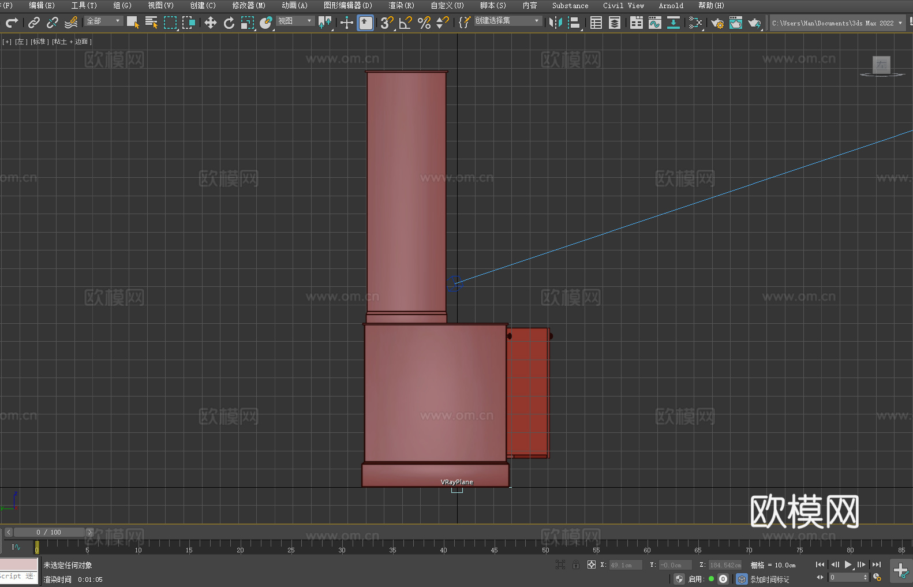Open the mini curve editor icon

(x=16, y=547)
